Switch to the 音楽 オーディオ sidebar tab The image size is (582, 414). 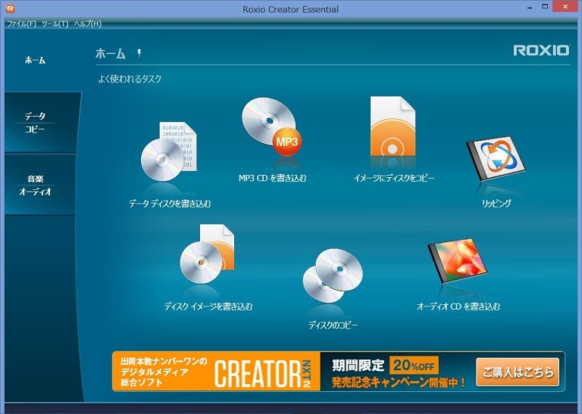coord(40,185)
